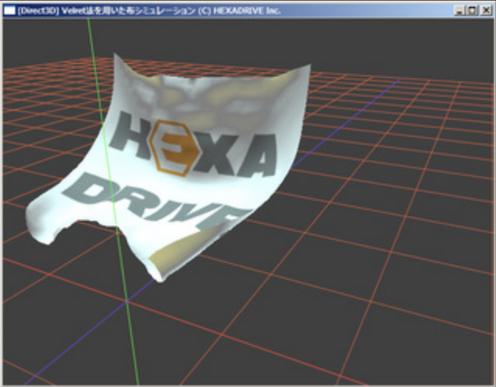Close the Direct3D cloth simulation window
Viewport: 496px width, 387px height.
(x=486, y=10)
